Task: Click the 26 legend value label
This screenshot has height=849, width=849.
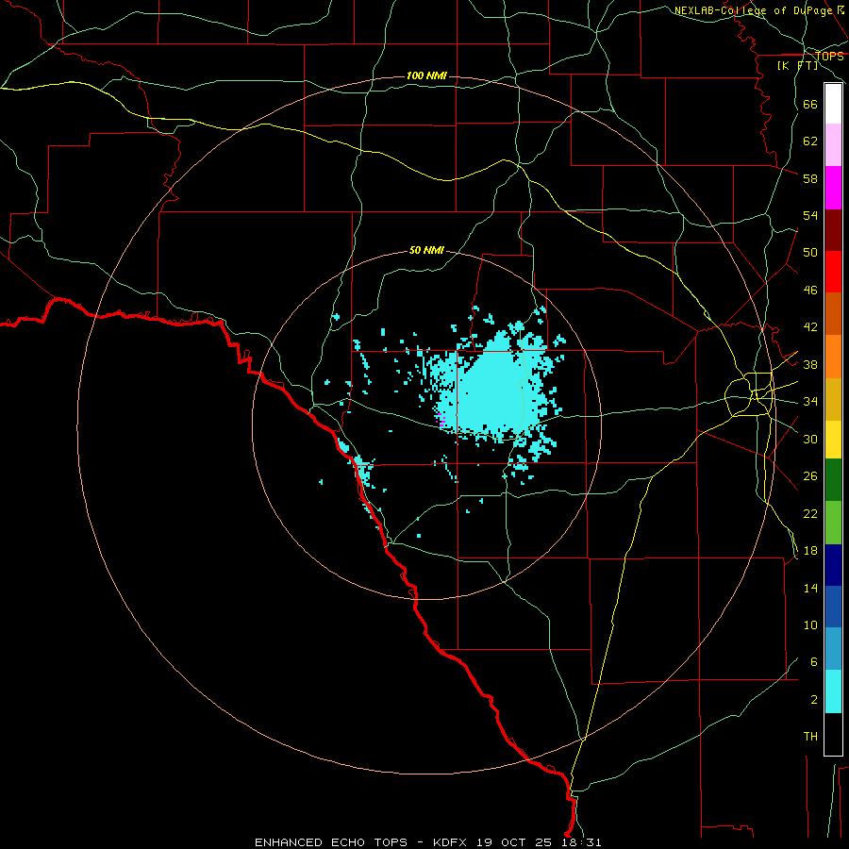Action: [x=810, y=476]
